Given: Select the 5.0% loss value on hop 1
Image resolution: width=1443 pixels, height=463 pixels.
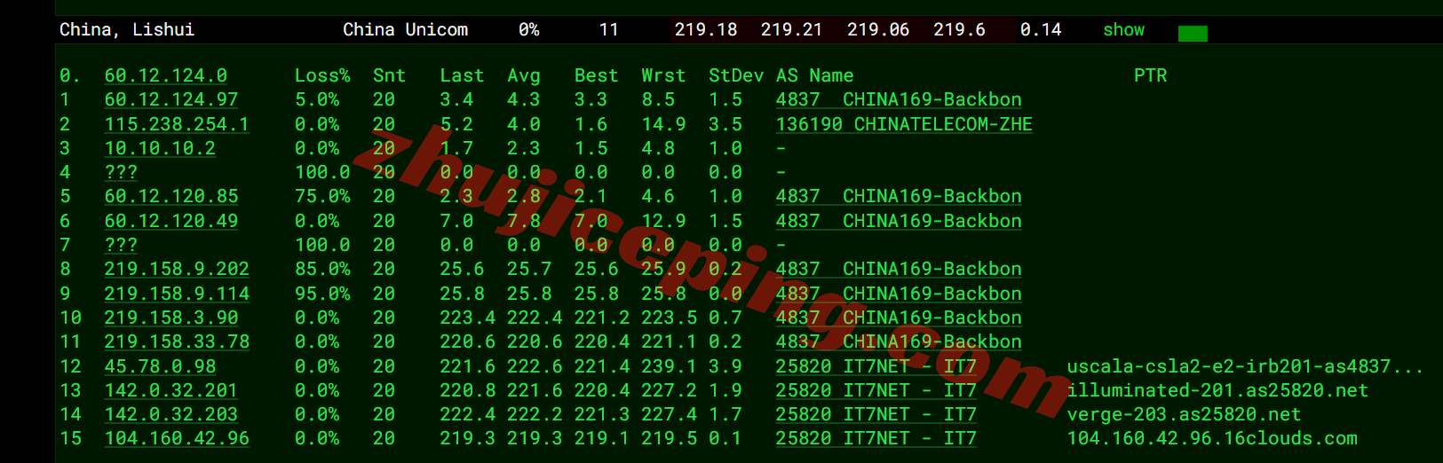Looking at the screenshot, I should pyautogui.click(x=317, y=99).
